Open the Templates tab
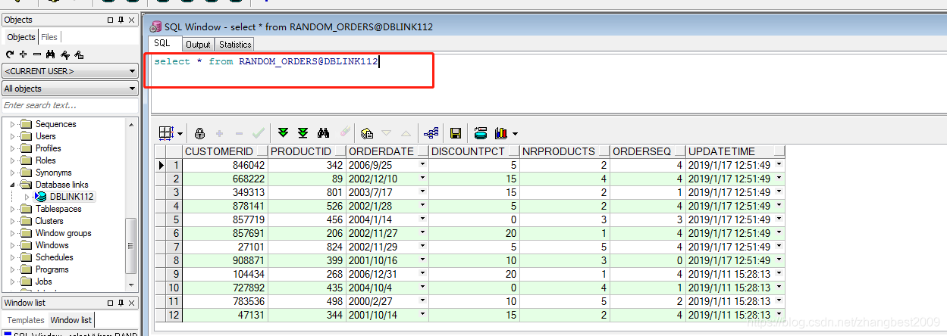Viewport: 947px width, 336px height. (26, 320)
